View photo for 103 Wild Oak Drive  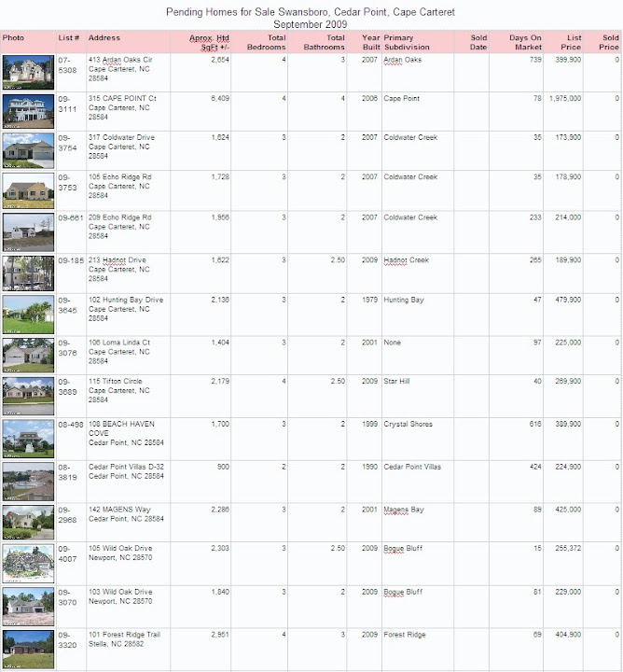coord(28,607)
